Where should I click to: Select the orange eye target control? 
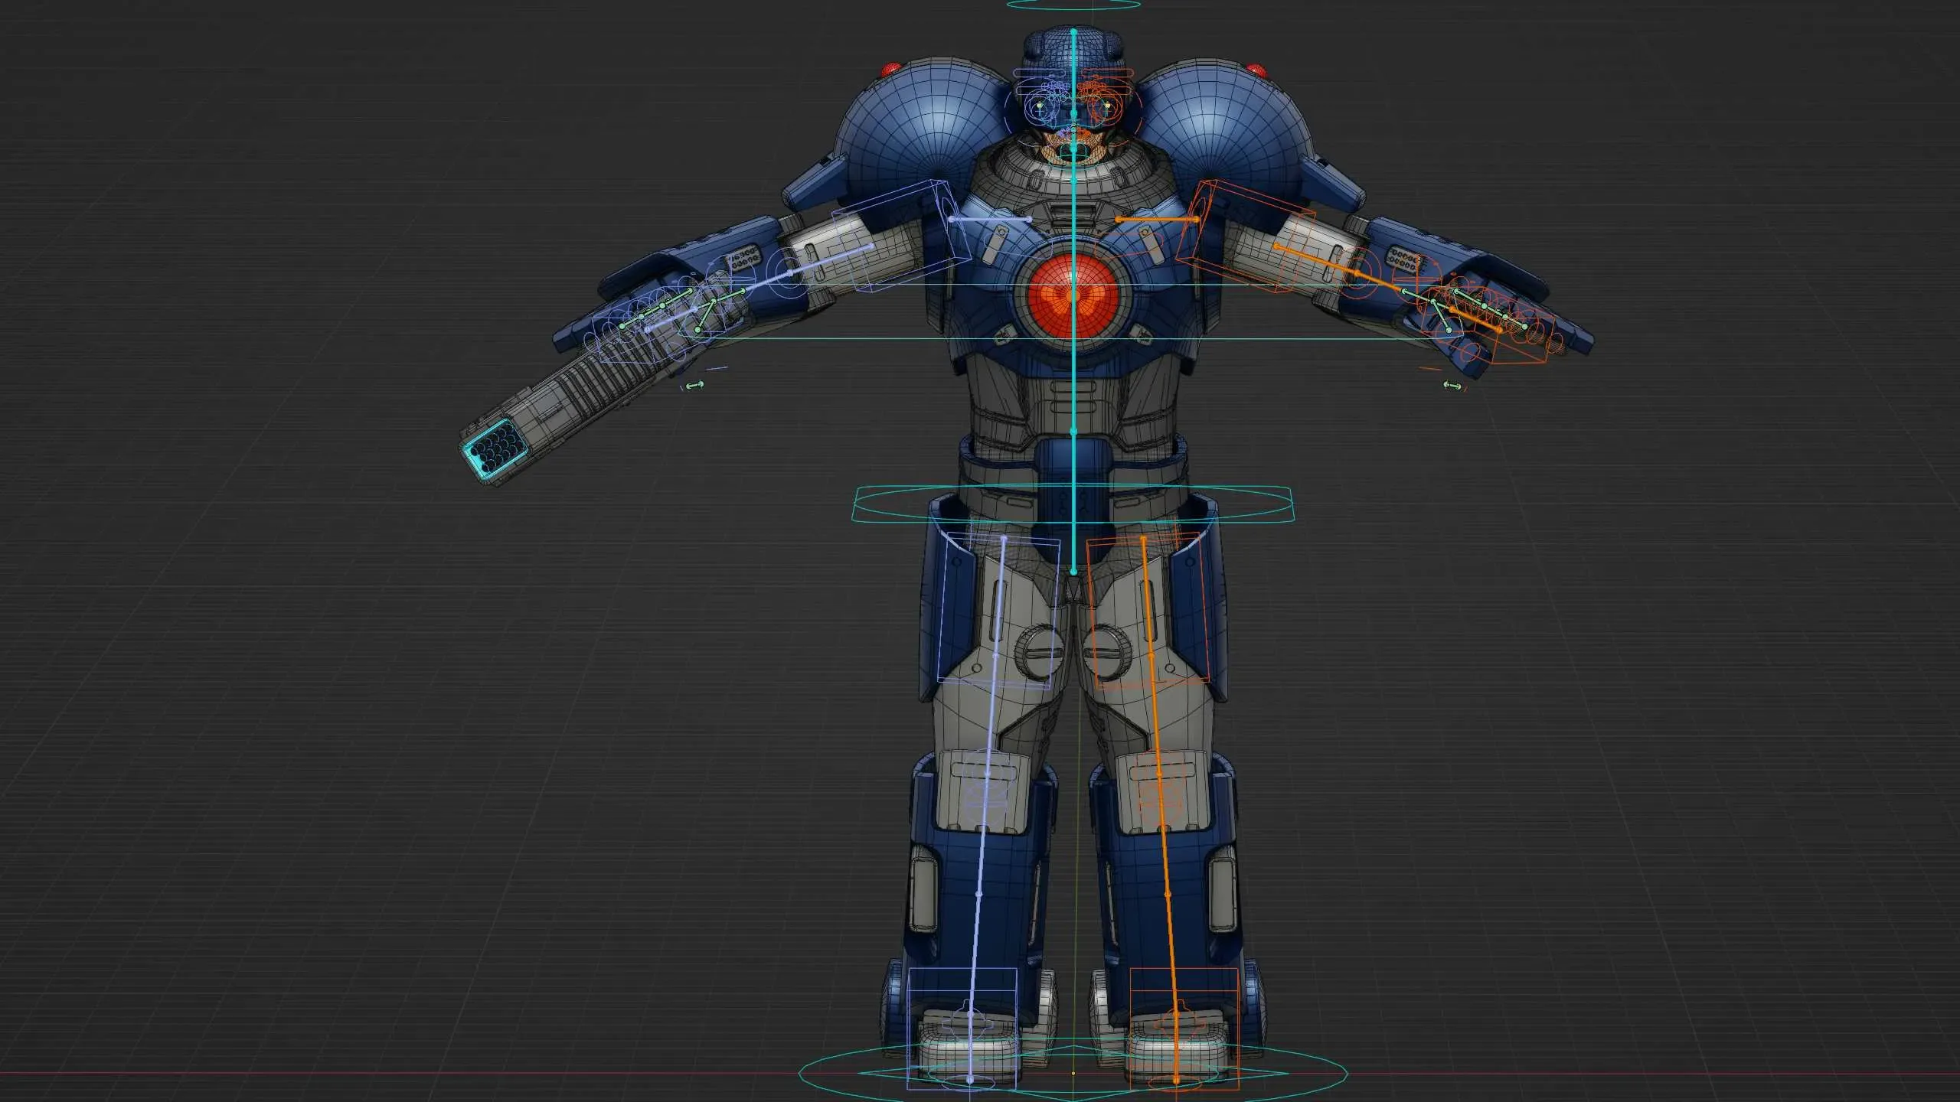click(x=1107, y=107)
